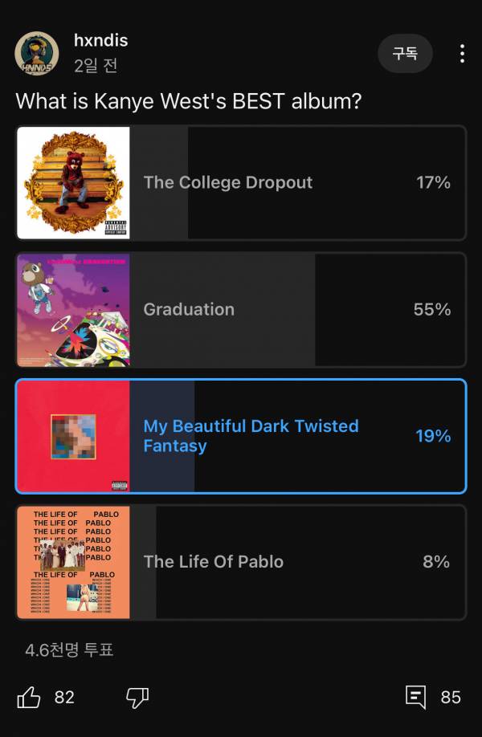Click the 4.6천명 투표 vote count
This screenshot has width=482, height=737.
69,649
